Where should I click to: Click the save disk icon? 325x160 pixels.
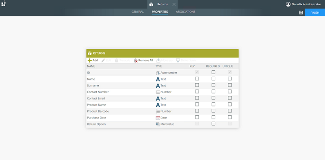pos(301,13)
